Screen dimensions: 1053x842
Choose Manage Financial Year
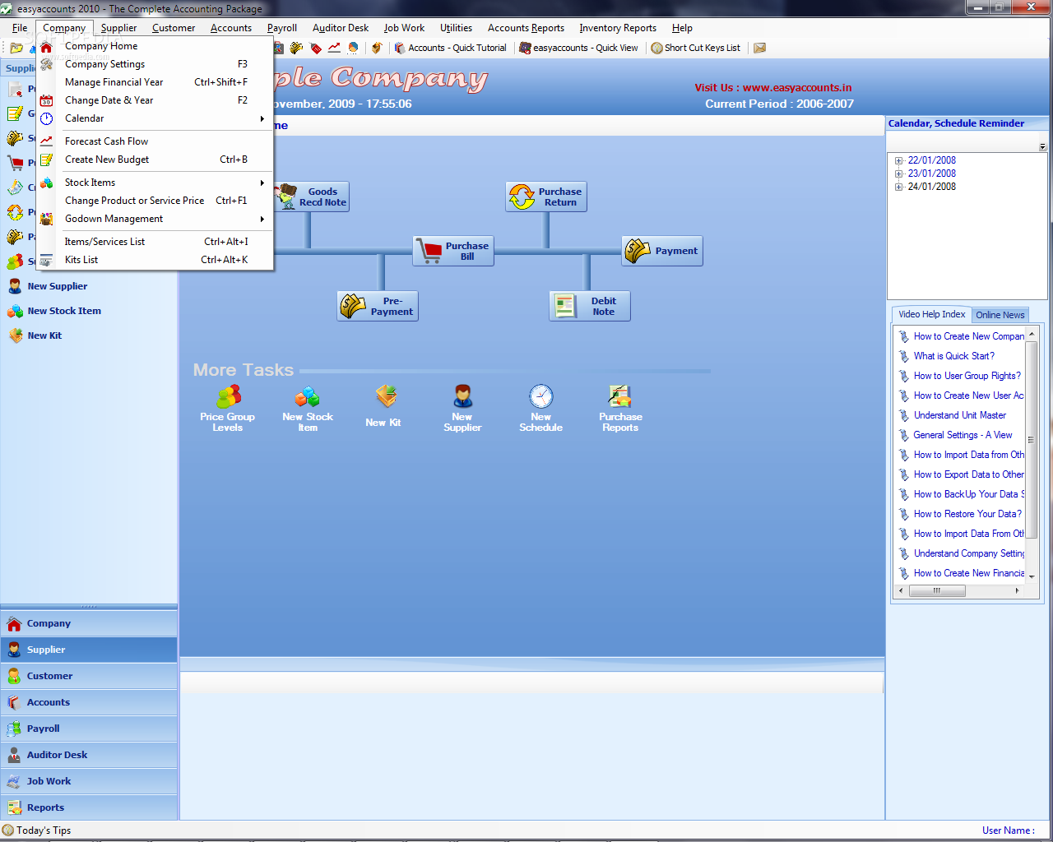(x=155, y=82)
